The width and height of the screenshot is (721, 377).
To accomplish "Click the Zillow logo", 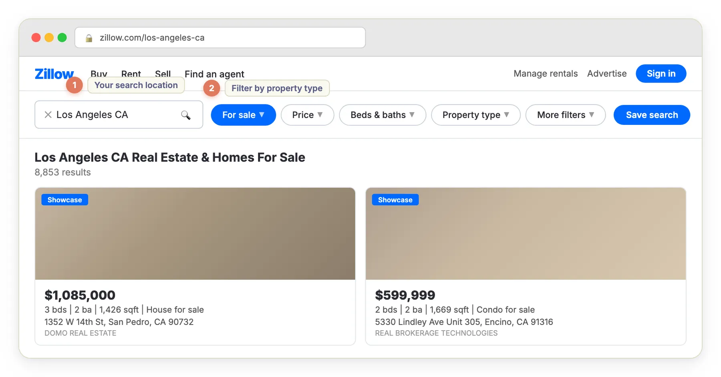I will [x=54, y=74].
